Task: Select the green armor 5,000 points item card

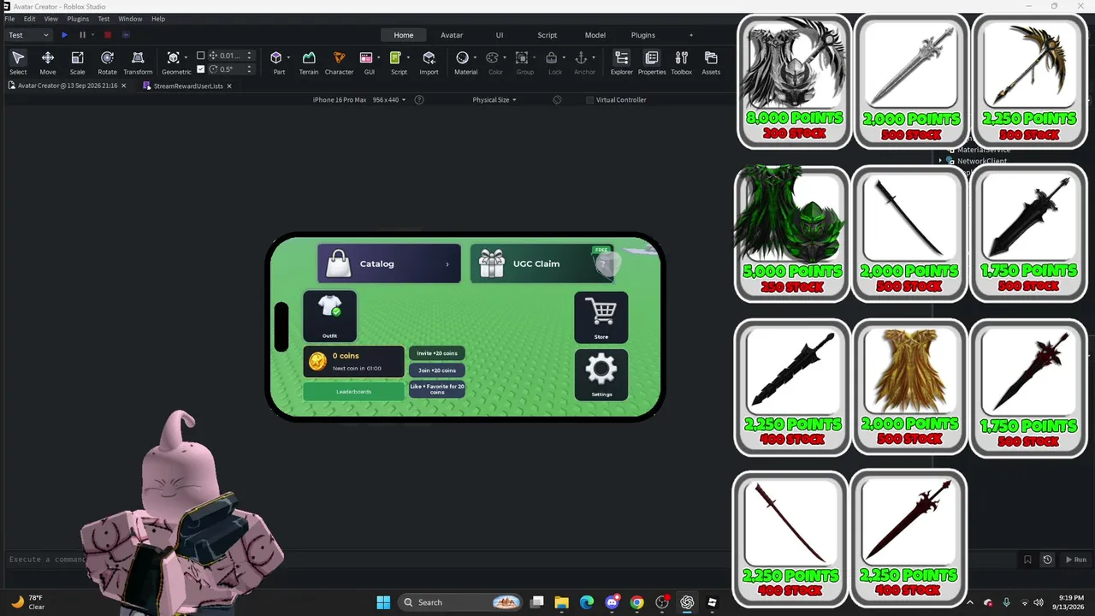Action: 792,234
